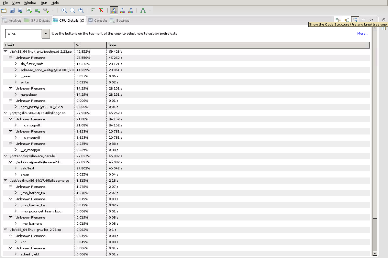This screenshot has height=258, width=388.
Task: Open the TOTAL dropdown selector
Action: (x=46, y=34)
